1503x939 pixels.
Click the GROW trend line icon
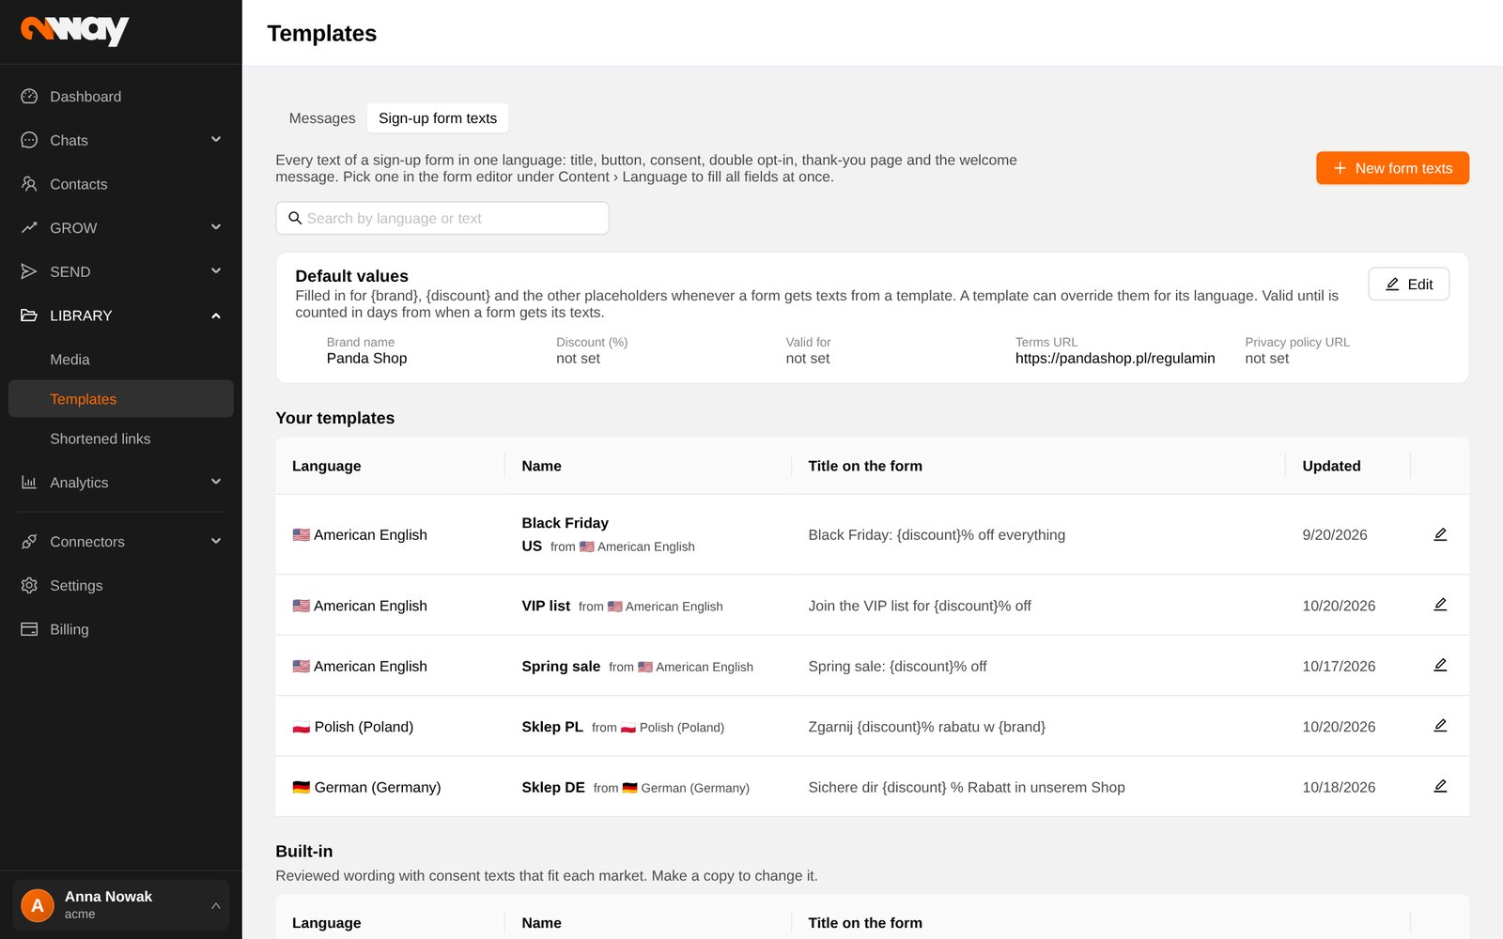click(29, 227)
